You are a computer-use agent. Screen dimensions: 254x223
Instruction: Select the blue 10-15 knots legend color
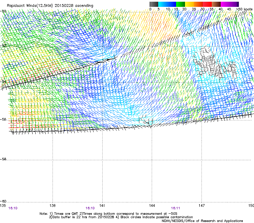click(x=172, y=4)
